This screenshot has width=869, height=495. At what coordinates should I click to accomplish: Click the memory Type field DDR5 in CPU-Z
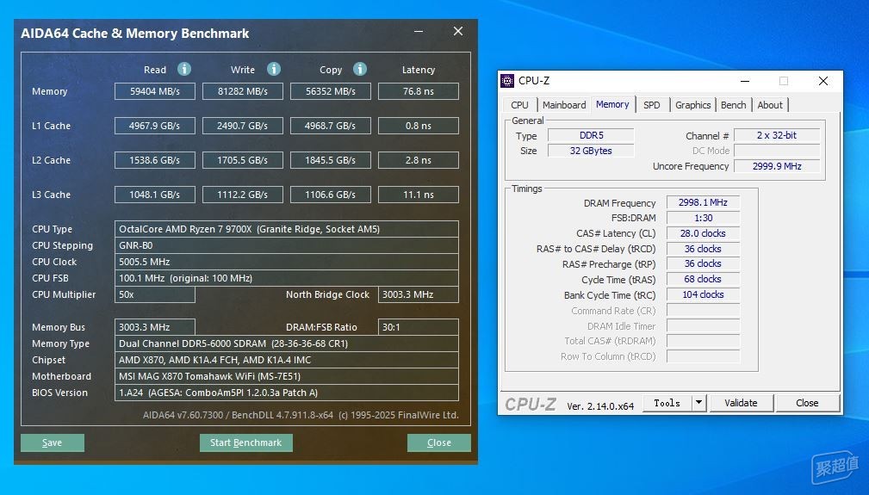point(591,135)
